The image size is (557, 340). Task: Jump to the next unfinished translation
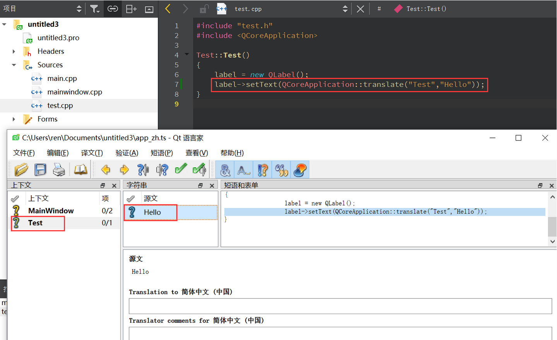(x=162, y=170)
